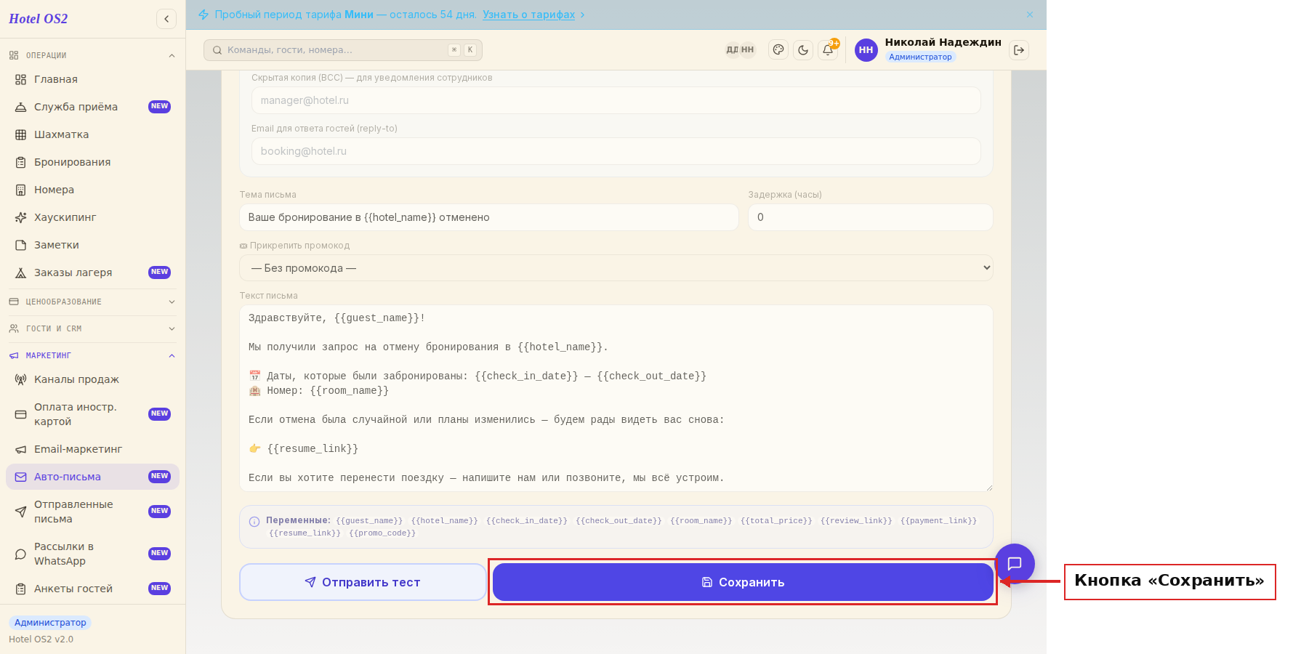
Task: Open the 'Узнать о тарифах' link
Action: tap(528, 15)
